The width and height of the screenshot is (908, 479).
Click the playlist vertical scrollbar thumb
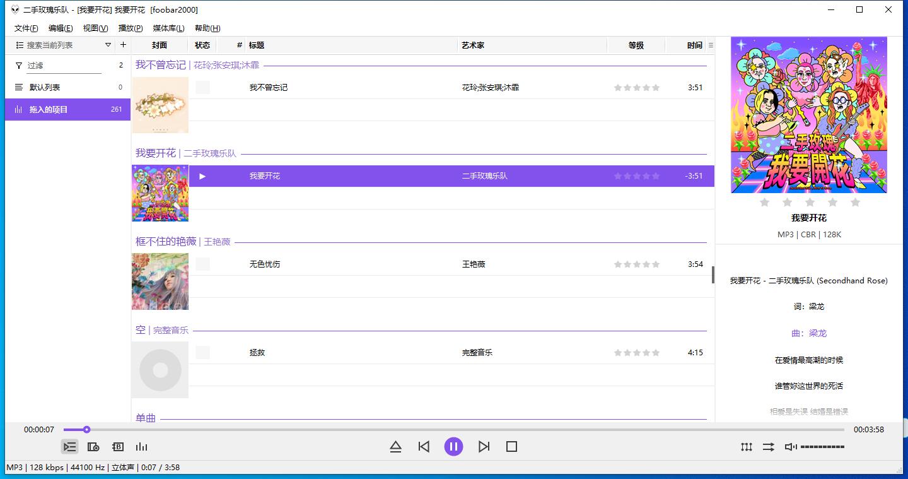pos(713,275)
